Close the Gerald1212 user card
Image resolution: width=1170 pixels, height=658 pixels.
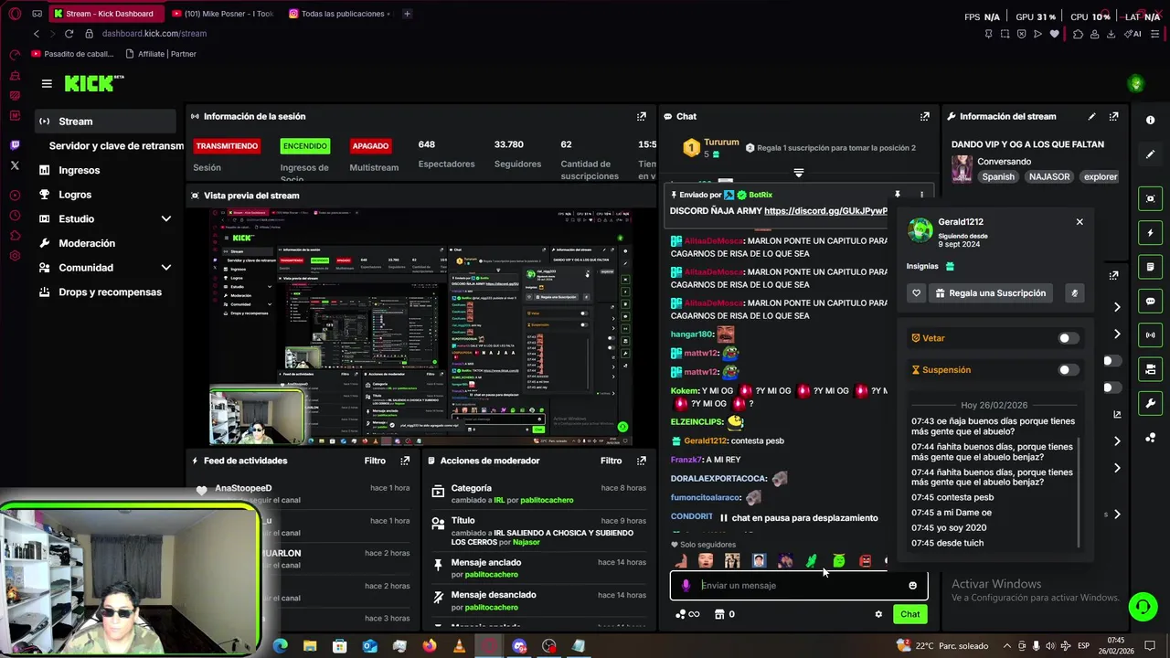click(1080, 222)
